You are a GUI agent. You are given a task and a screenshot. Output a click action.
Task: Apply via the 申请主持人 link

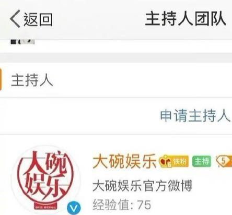[x=195, y=116]
